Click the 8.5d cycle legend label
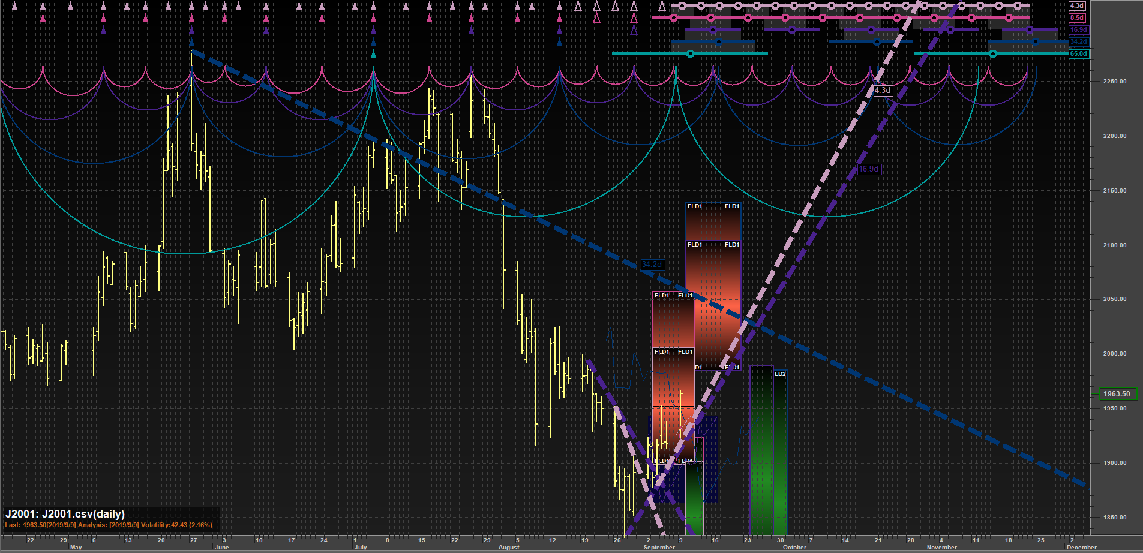Viewport: 1143px width, 553px height. point(1077,18)
